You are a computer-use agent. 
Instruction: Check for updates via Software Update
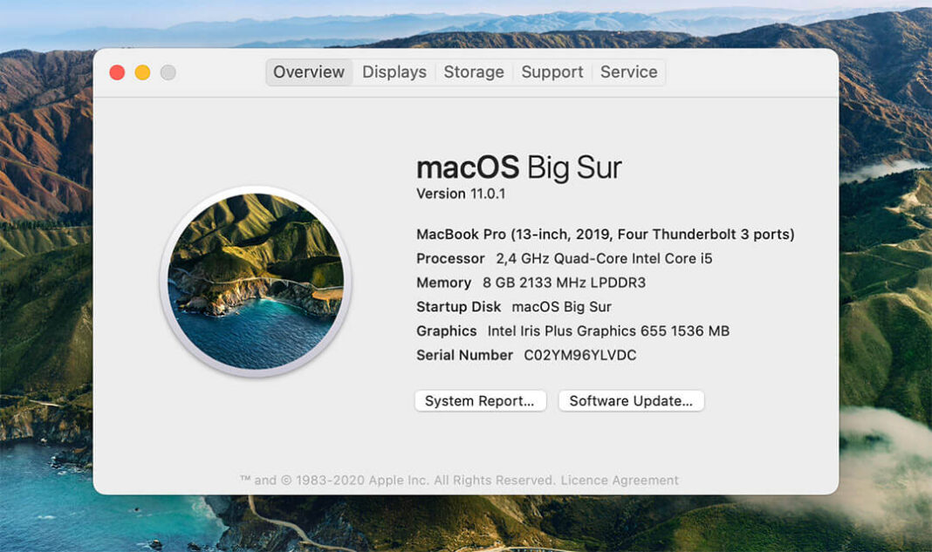point(630,400)
